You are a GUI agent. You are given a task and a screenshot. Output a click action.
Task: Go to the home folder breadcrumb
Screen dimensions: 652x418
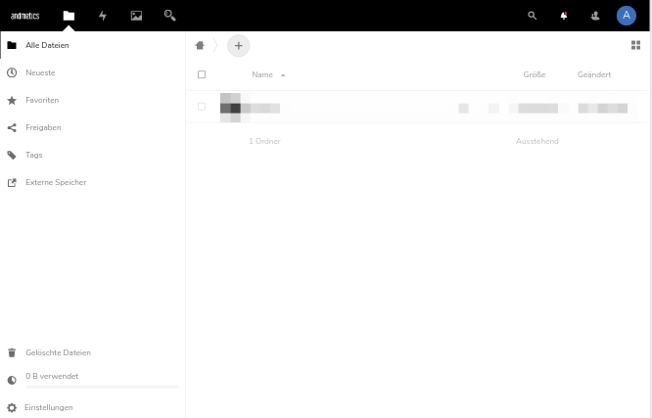(200, 45)
